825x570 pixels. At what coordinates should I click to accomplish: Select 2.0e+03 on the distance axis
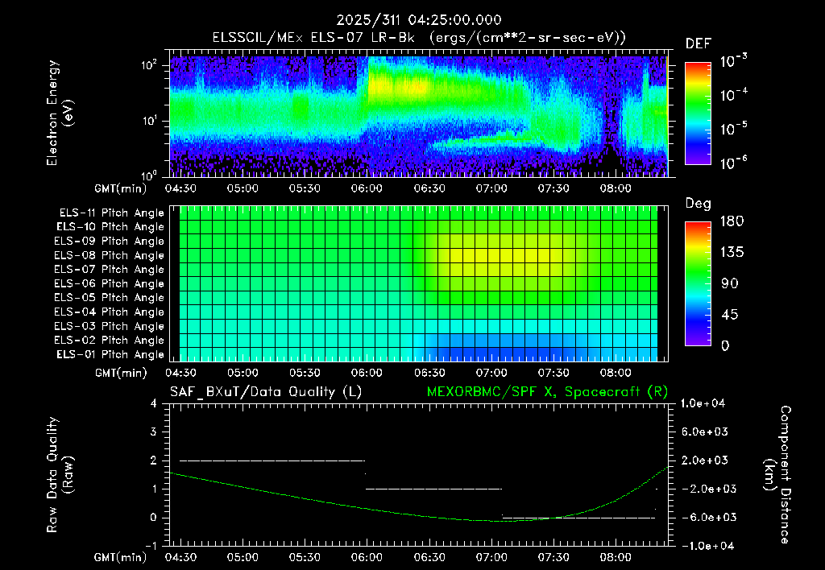click(704, 460)
